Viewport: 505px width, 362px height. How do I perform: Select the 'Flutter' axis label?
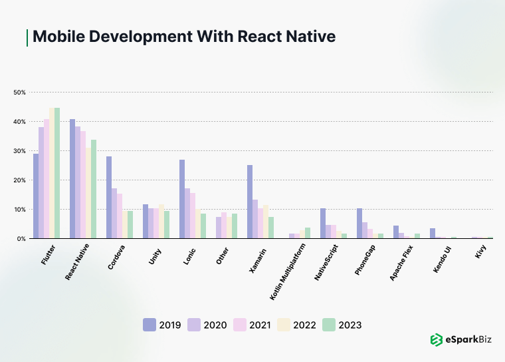click(x=49, y=255)
